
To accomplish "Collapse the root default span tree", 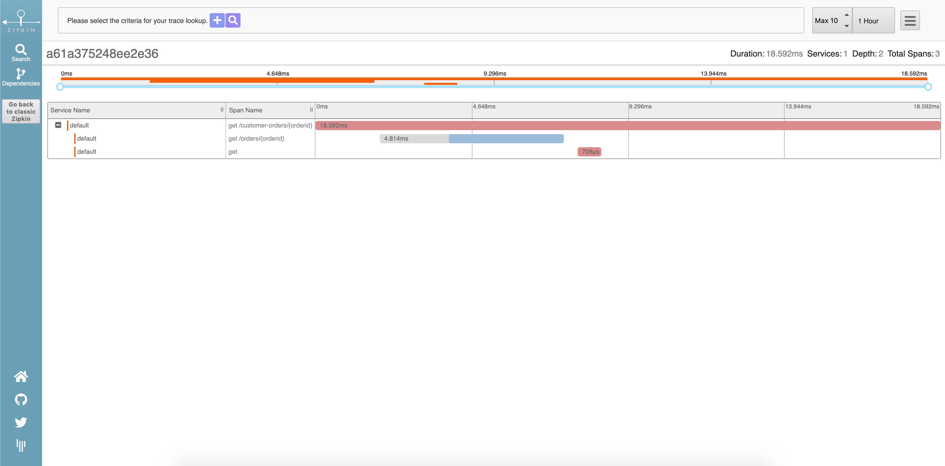I will pyautogui.click(x=58, y=125).
